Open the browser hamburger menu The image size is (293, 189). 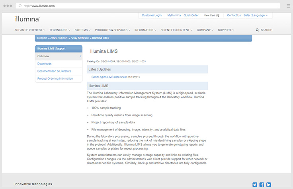[x=288, y=6]
